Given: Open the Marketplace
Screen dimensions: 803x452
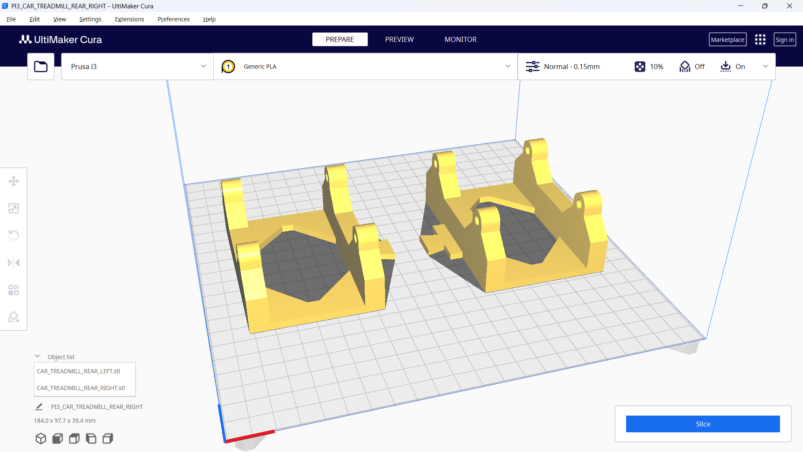Looking at the screenshot, I should 728,39.
